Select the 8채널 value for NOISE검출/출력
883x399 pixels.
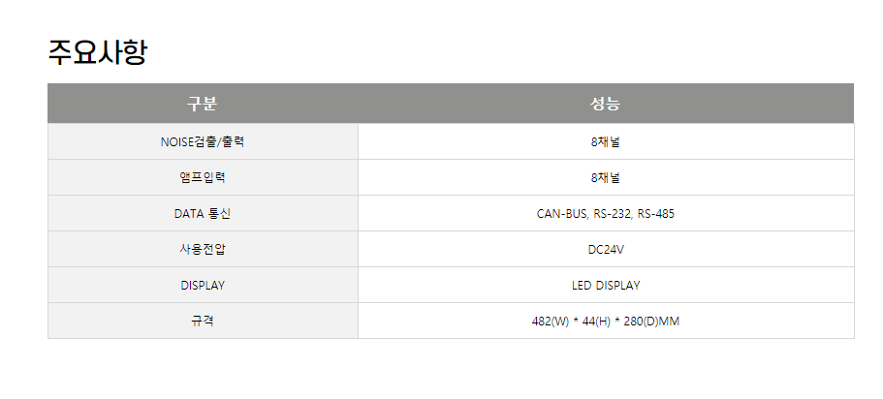tap(606, 141)
